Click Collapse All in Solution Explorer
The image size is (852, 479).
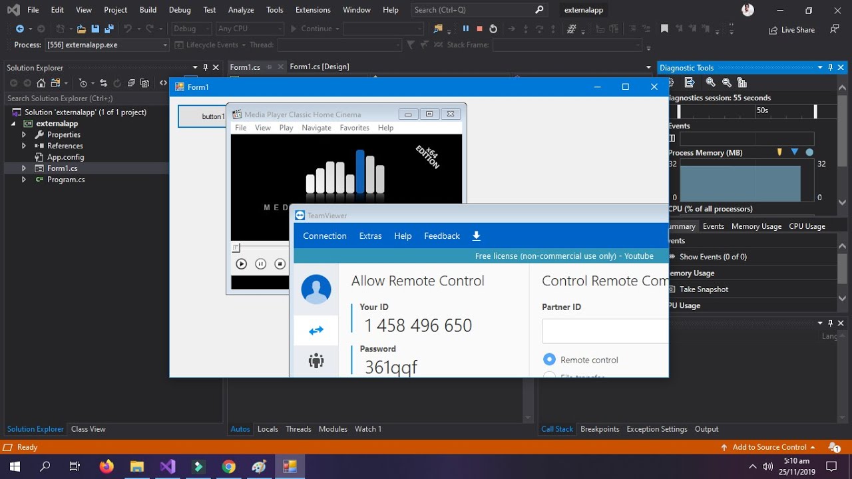tap(131, 83)
